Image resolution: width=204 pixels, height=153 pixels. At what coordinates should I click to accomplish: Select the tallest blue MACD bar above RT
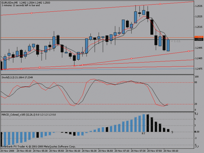click(x=144, y=123)
